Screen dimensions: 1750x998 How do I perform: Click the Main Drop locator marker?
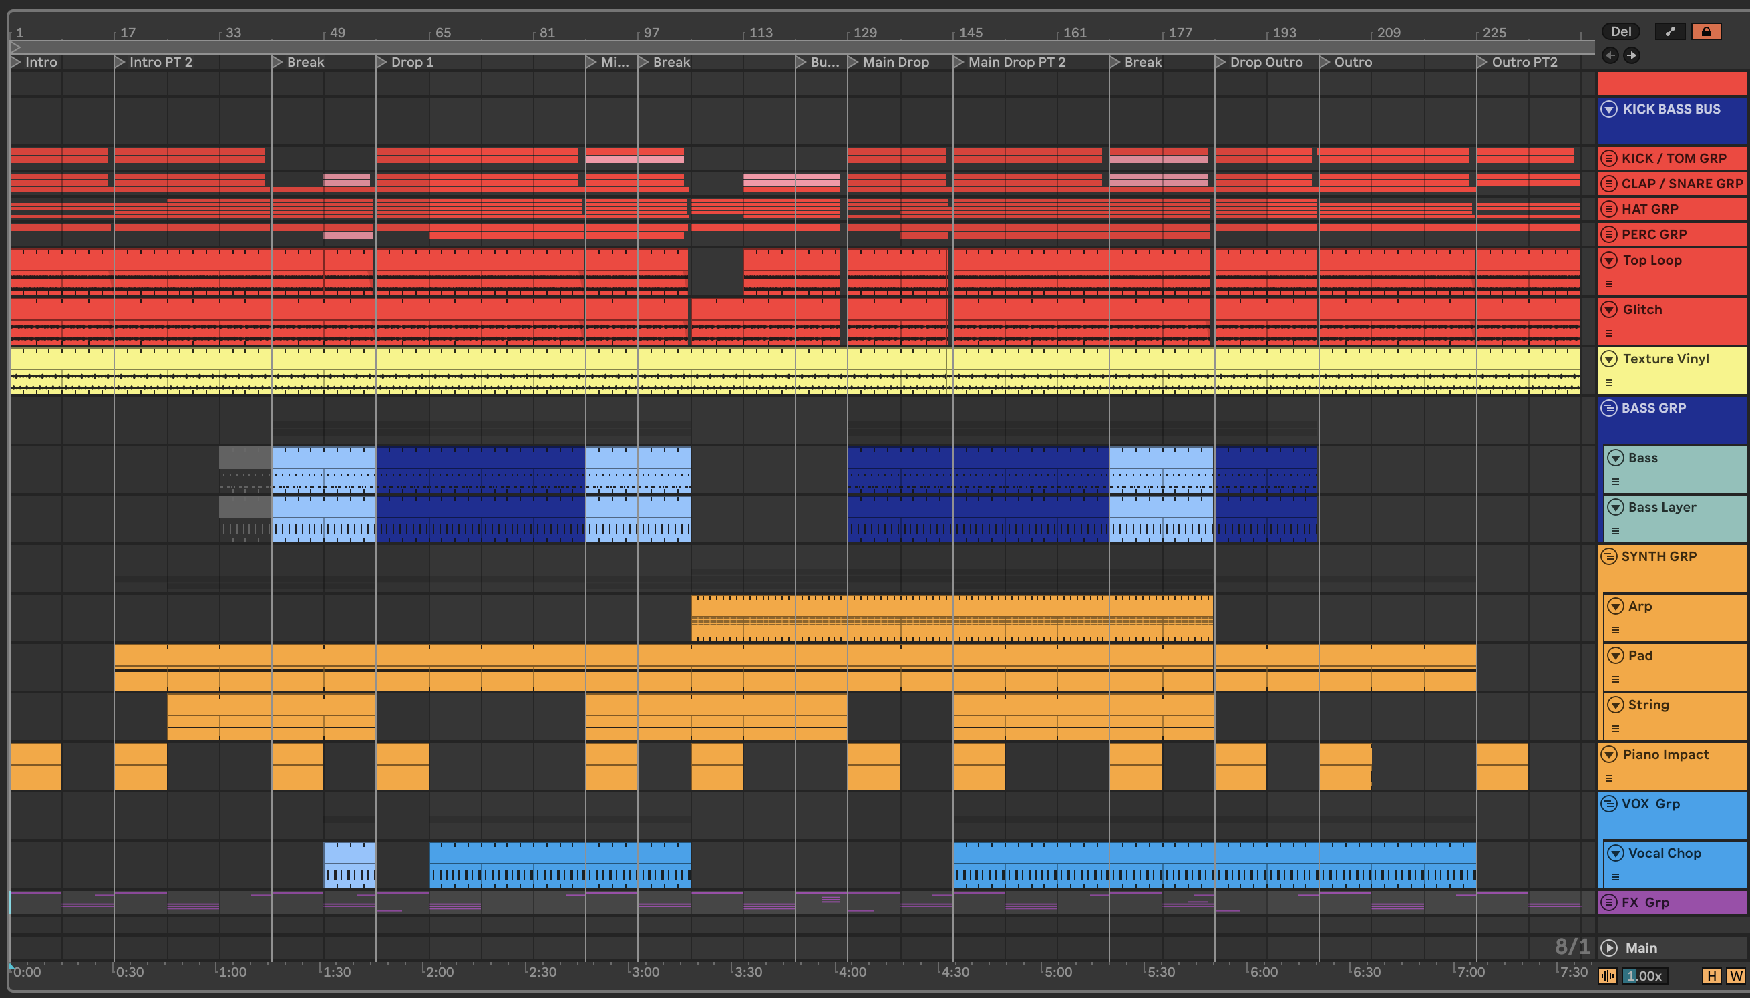[x=854, y=62]
